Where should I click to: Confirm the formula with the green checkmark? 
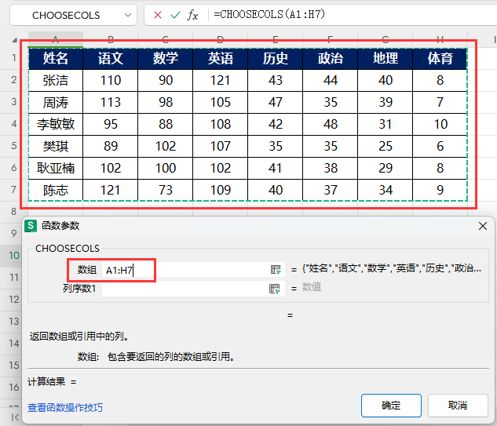[175, 15]
